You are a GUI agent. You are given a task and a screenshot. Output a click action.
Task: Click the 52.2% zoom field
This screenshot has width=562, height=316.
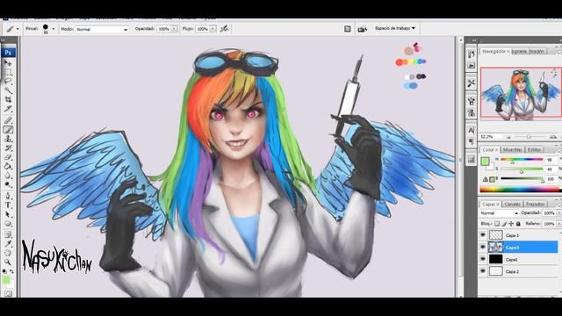click(x=491, y=137)
